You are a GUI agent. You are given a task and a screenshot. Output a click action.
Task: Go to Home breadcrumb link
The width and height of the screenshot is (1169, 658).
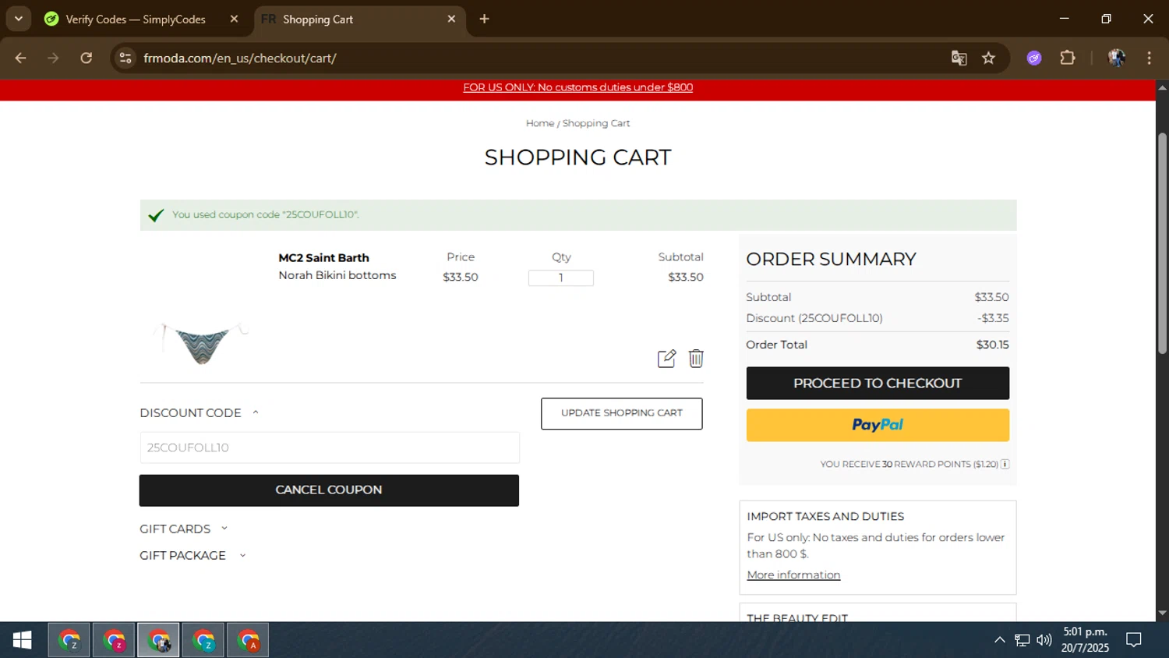[540, 123]
